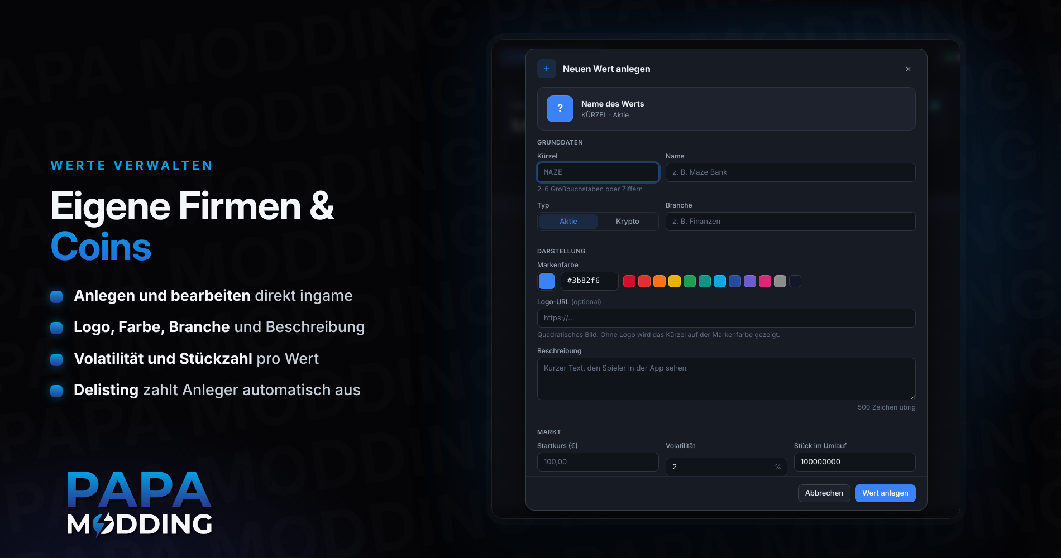Click the plus icon beside Neuen Wert anlegen
Screen dimensions: 1061x558
(x=547, y=69)
